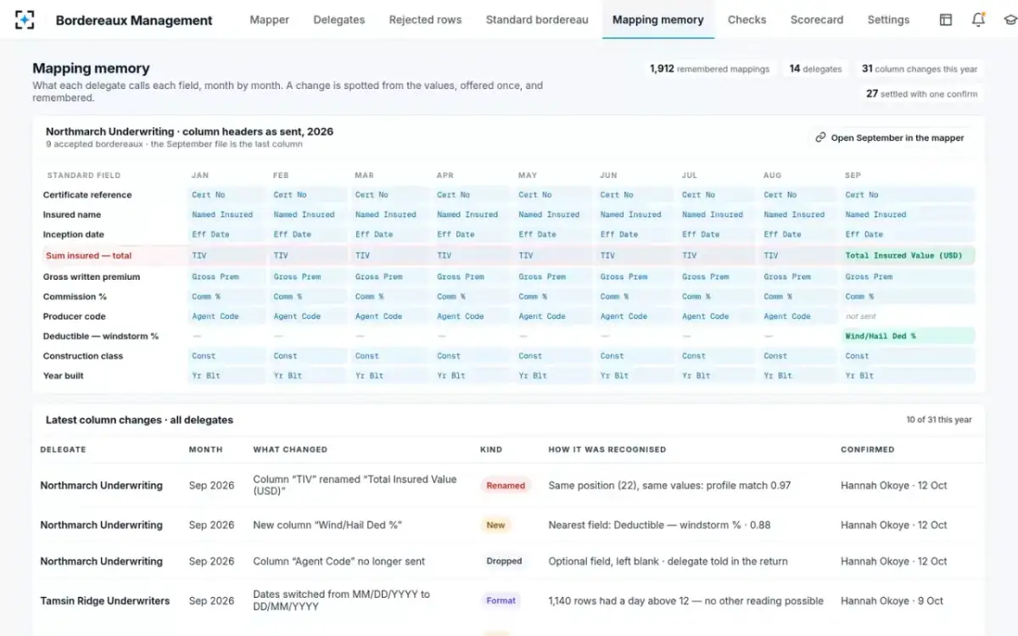This screenshot has height=636, width=1018.
Task: Click the JUN 'Eff Date' cell
Action: (635, 234)
